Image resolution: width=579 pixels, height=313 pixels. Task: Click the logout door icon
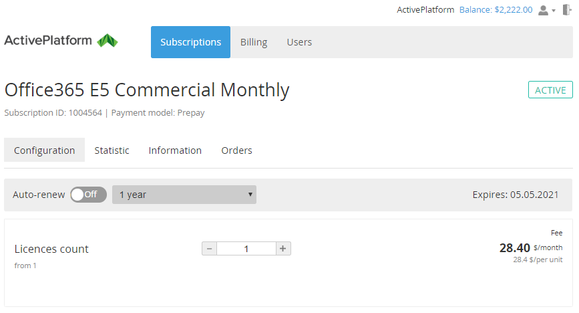pos(567,10)
